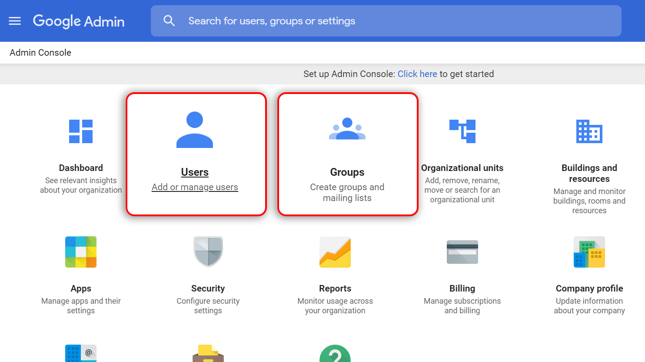The height and width of the screenshot is (362, 645).
Task: Open the Reports chart icon
Action: (335, 252)
